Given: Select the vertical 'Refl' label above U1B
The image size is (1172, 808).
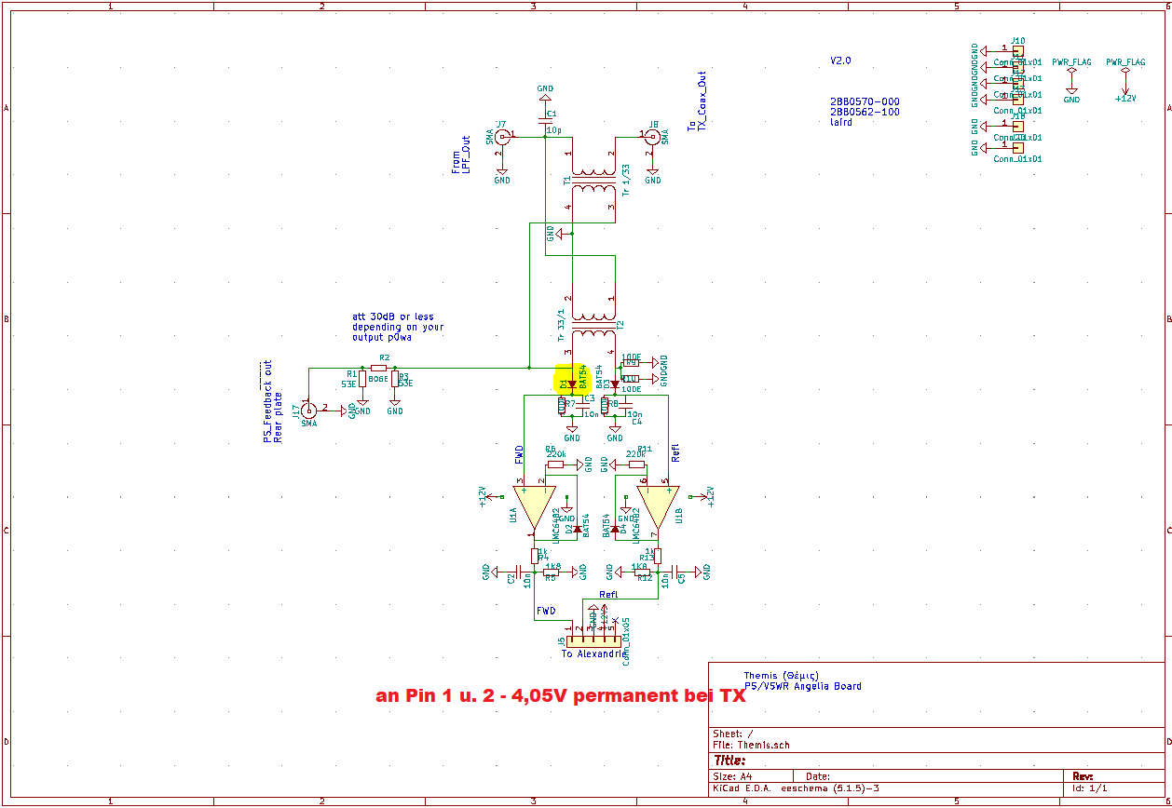Looking at the screenshot, I should pos(675,453).
